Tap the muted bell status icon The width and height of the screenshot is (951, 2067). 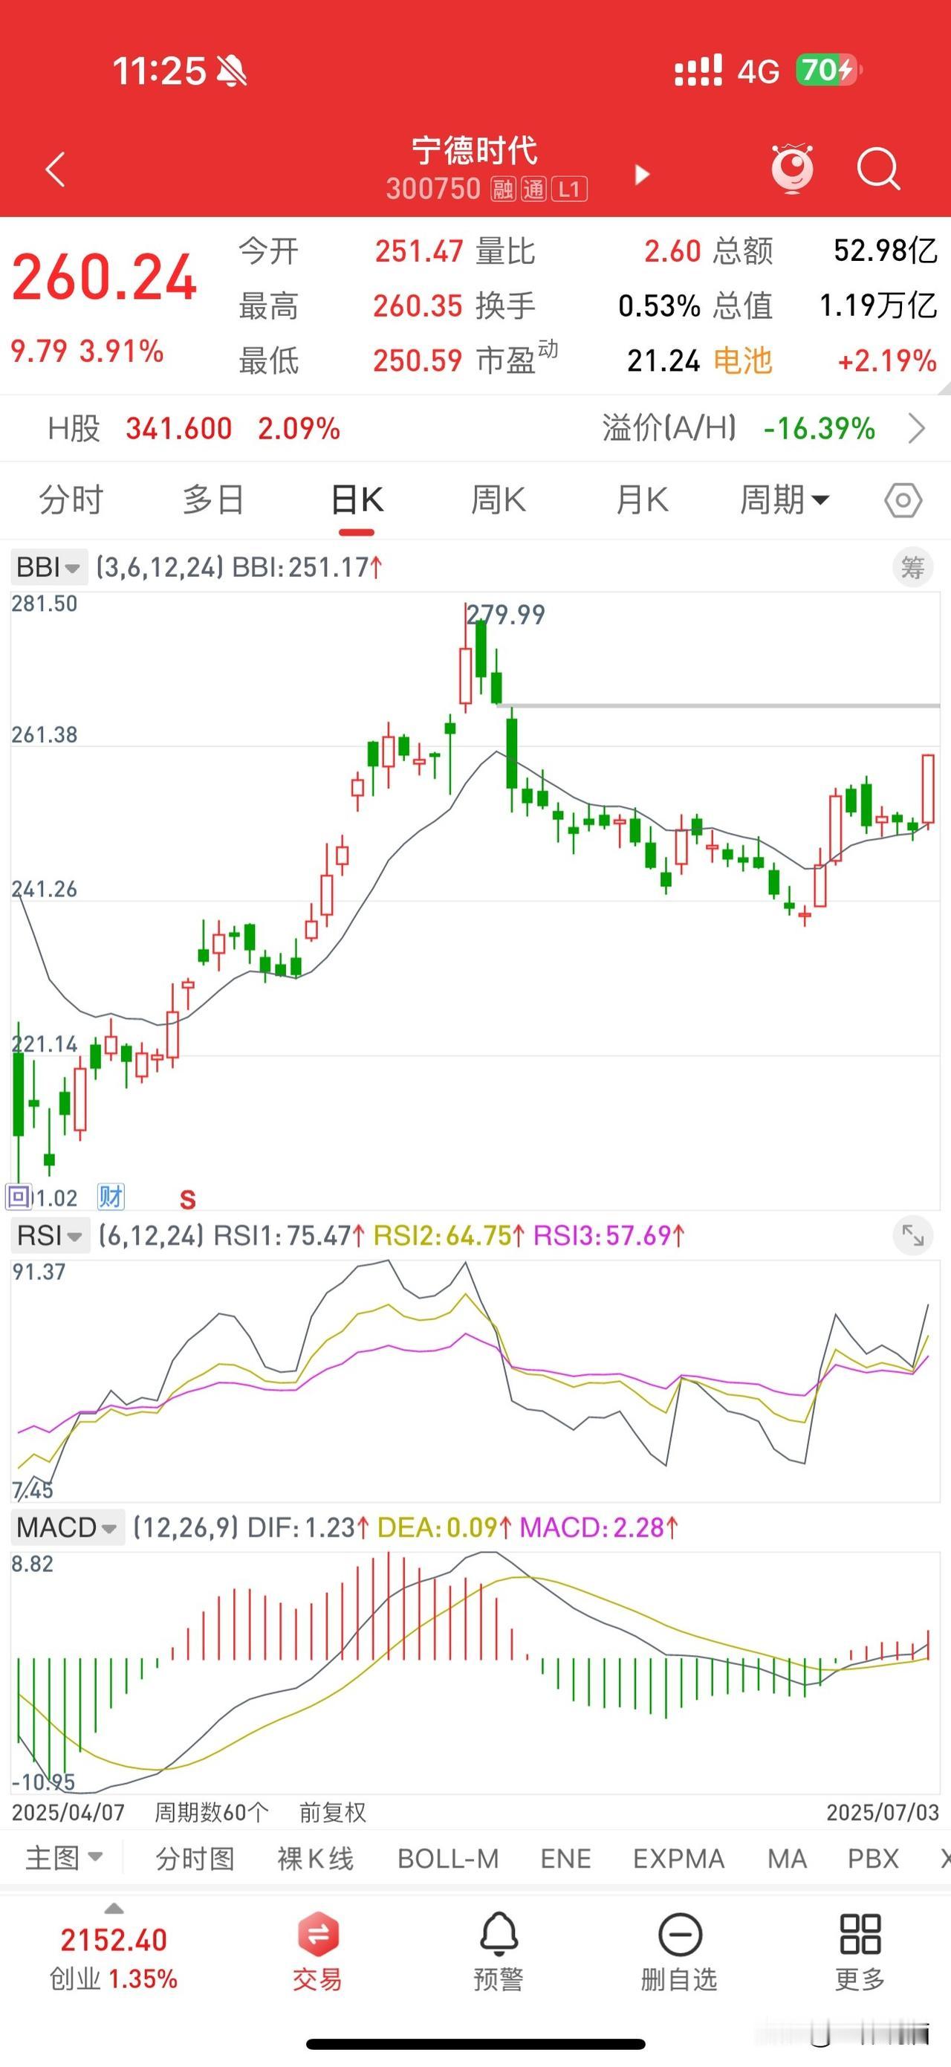click(x=233, y=71)
